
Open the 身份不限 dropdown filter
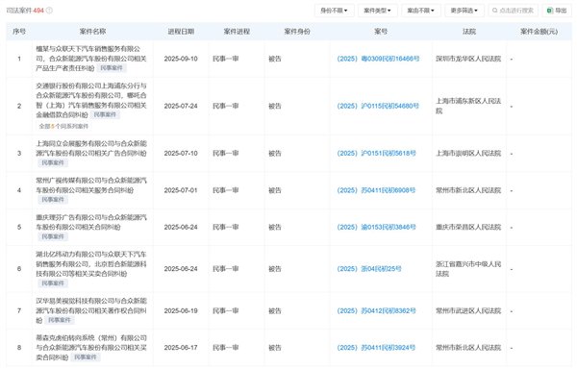click(x=334, y=11)
